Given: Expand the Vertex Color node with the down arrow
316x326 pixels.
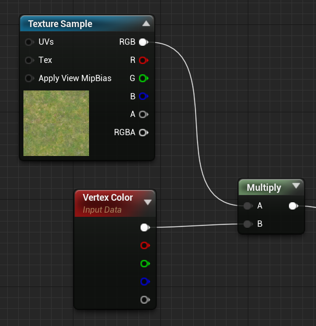Looking at the screenshot, I should point(148,202).
